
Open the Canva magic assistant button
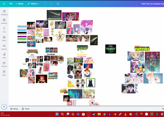[x=4, y=107]
